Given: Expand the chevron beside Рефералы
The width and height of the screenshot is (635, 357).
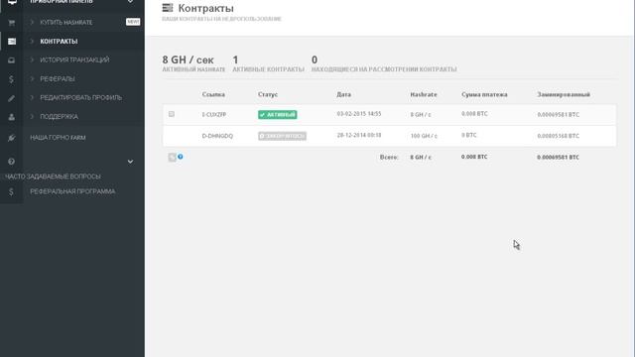Looking at the screenshot, I should point(32,79).
